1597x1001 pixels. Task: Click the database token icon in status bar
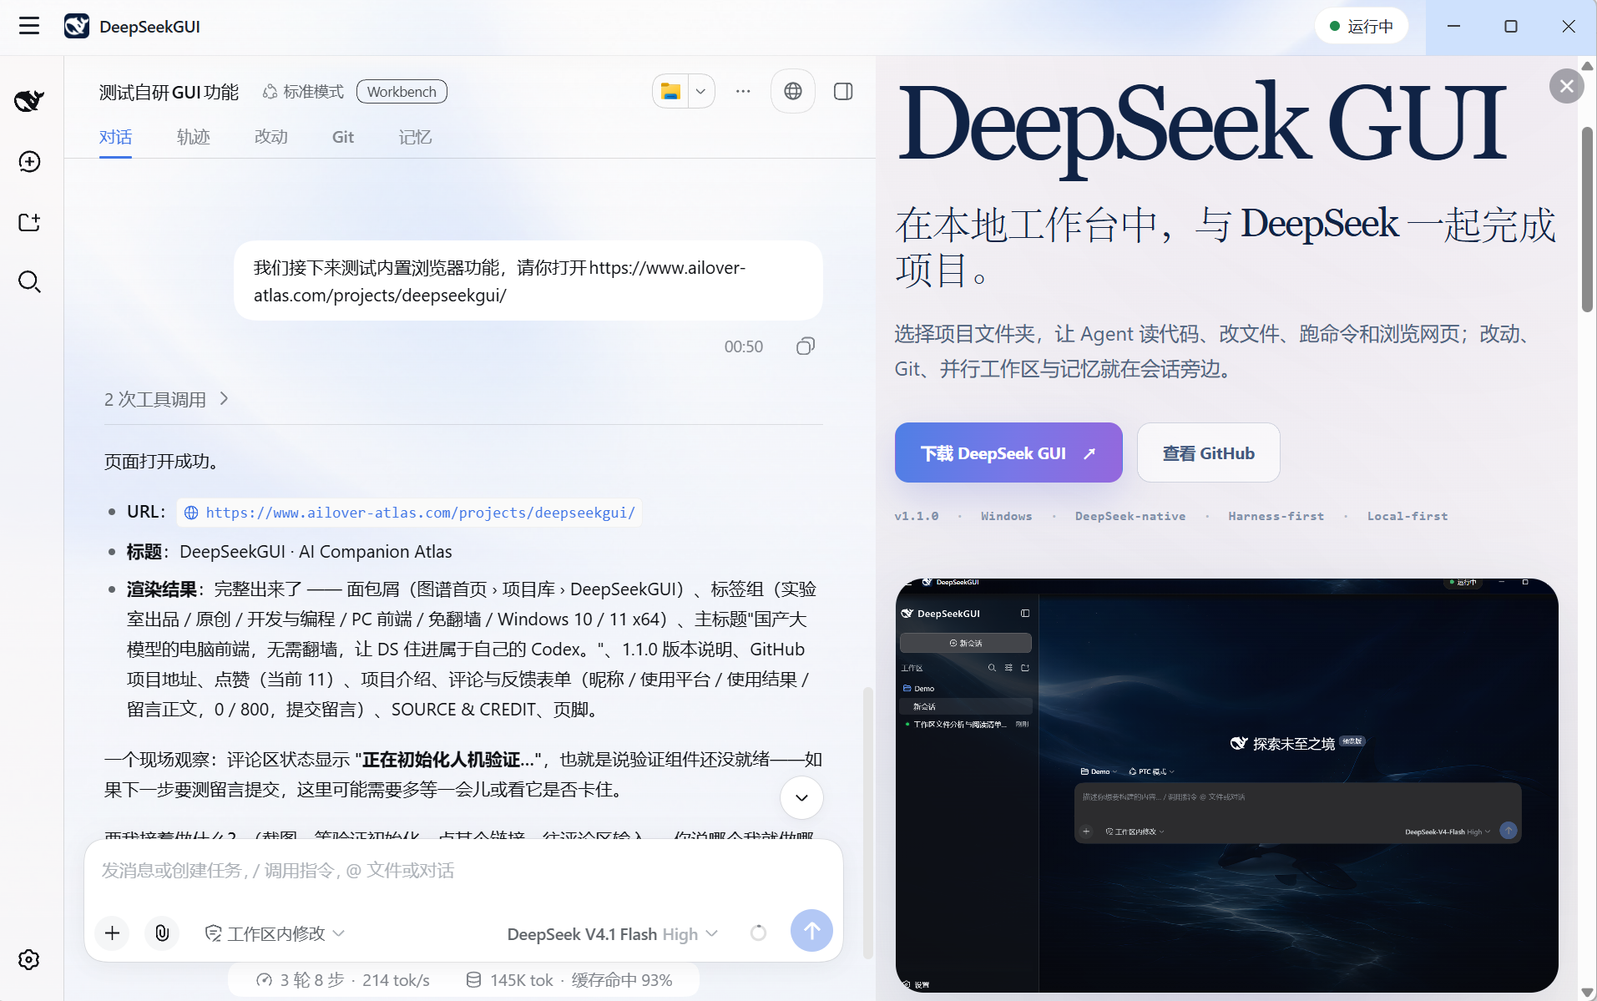(473, 980)
